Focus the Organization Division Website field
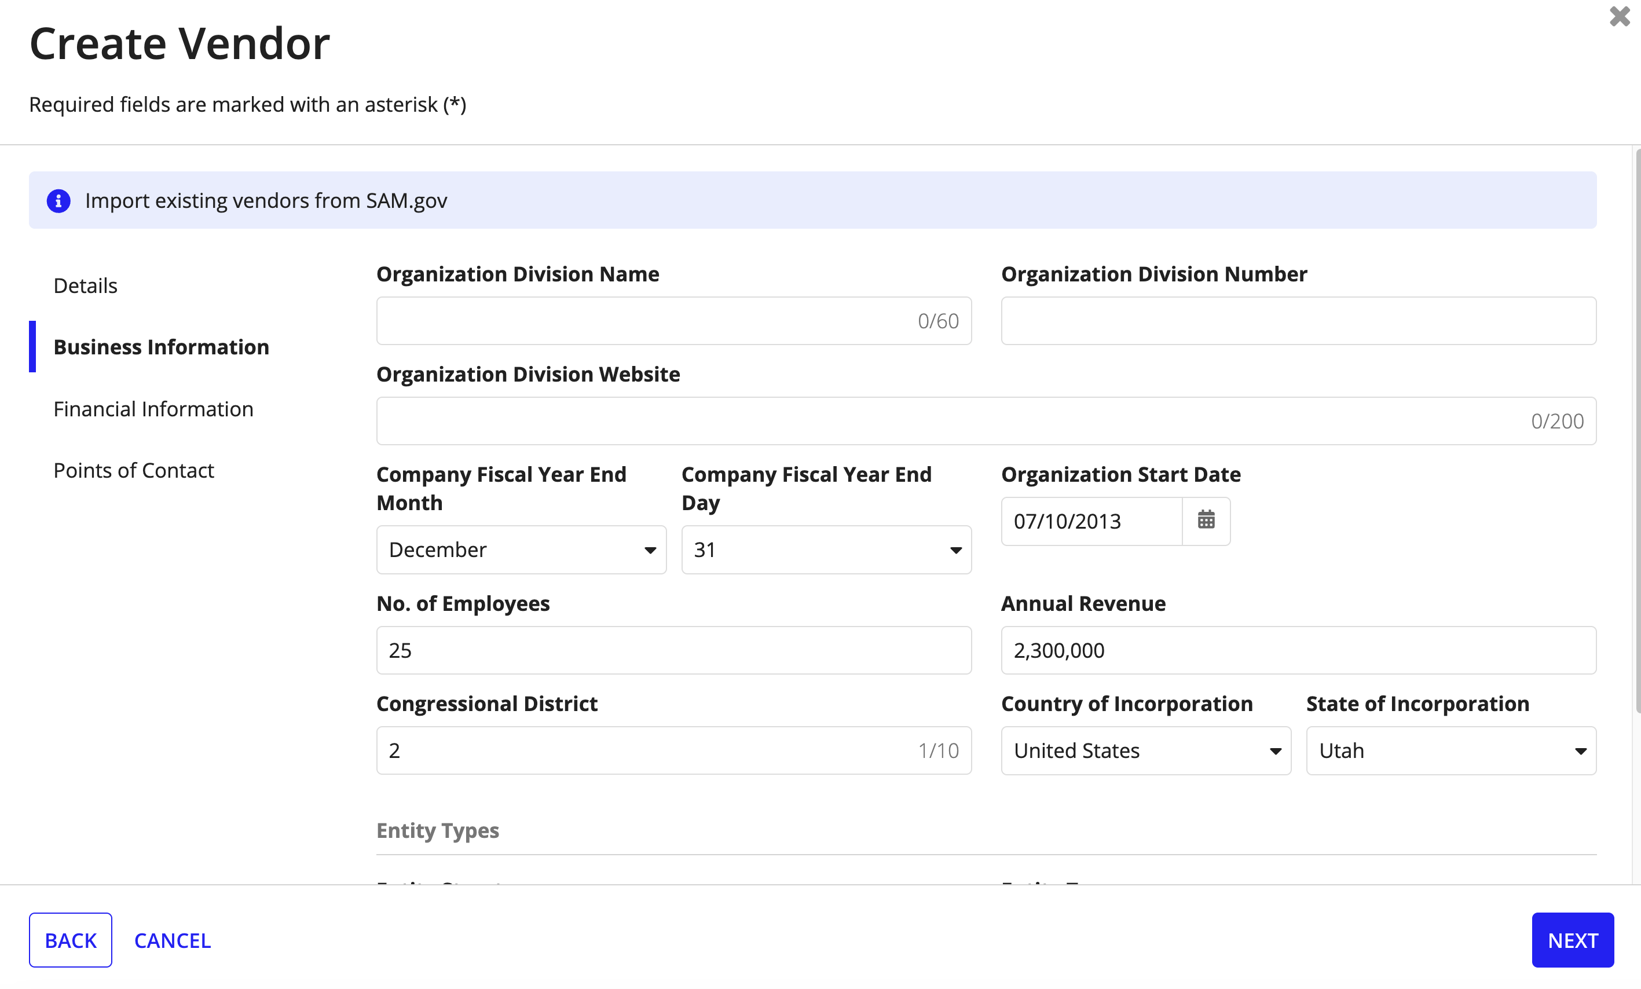The width and height of the screenshot is (1641, 989). 986,421
